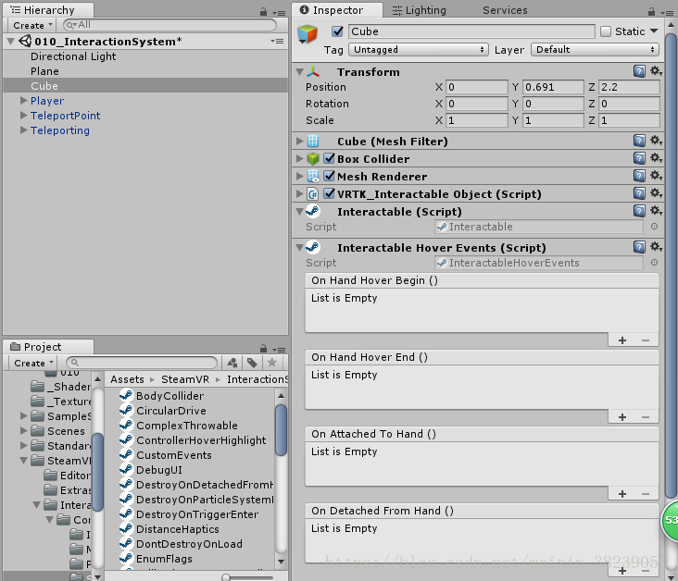
Task: Open object picker for InteractableHoverEvents script field
Action: [x=654, y=263]
